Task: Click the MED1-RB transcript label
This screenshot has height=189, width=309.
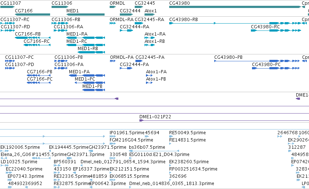Action: pos(88,49)
